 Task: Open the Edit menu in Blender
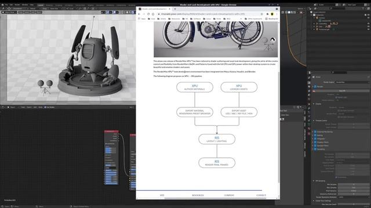click(11, 5)
